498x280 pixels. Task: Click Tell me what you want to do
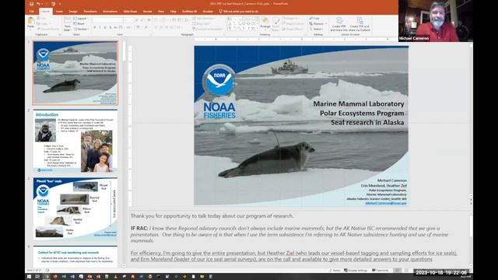pyautogui.click(x=239, y=12)
